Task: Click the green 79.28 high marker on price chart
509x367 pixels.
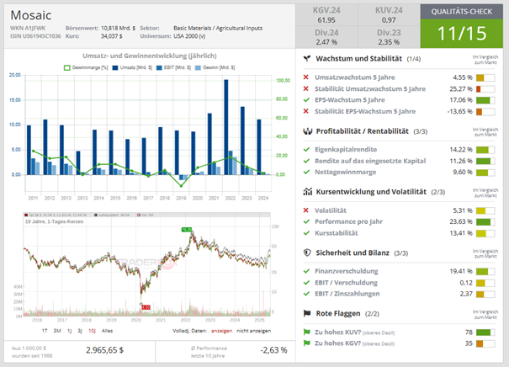Action: point(187,230)
